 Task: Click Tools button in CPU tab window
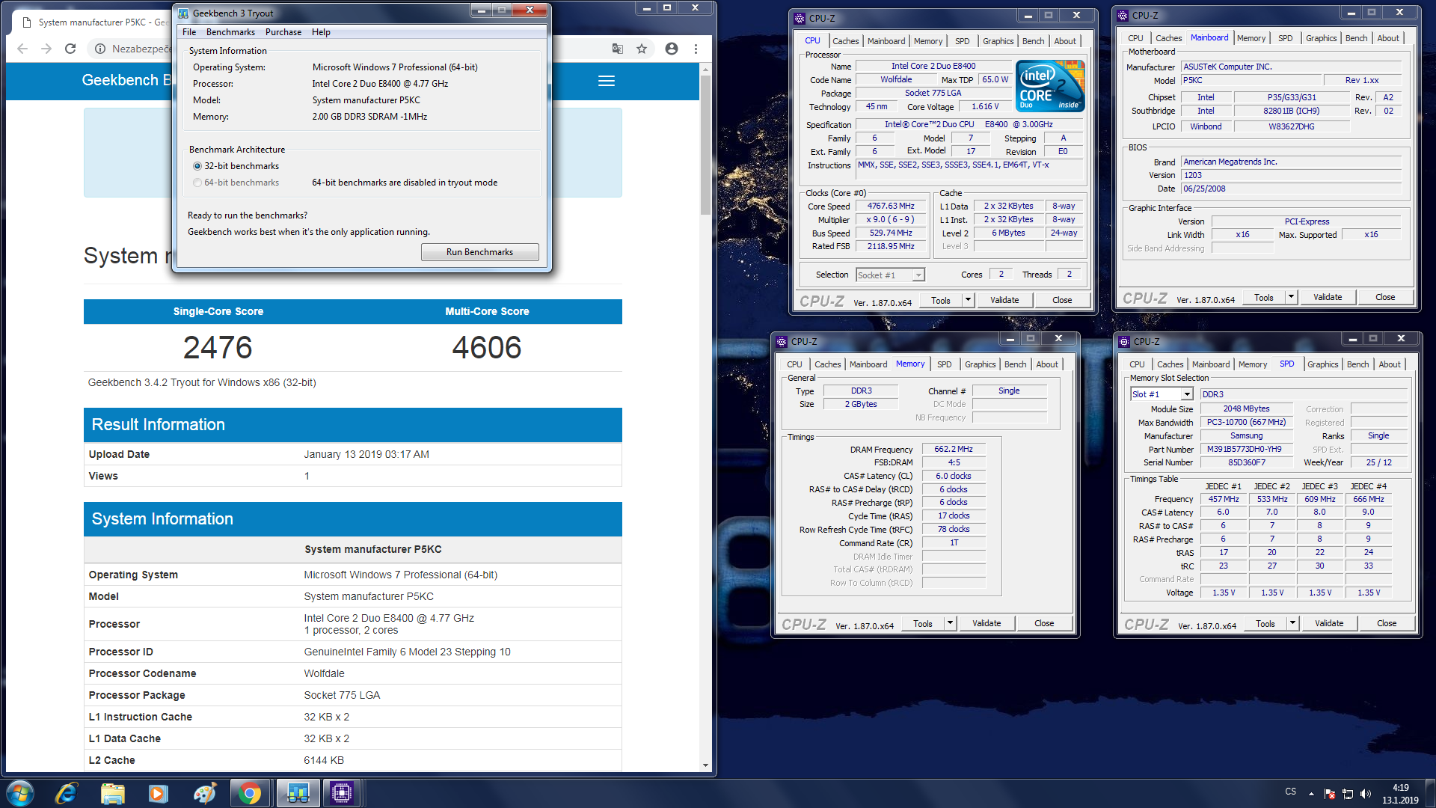pos(941,300)
